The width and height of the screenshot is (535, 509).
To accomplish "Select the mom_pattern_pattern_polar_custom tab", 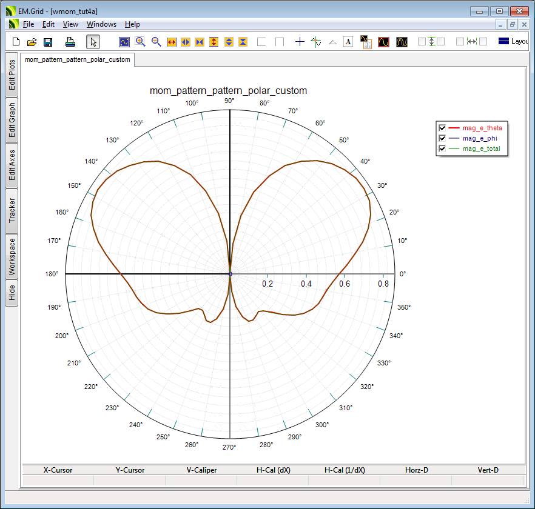I will pyautogui.click(x=77, y=59).
